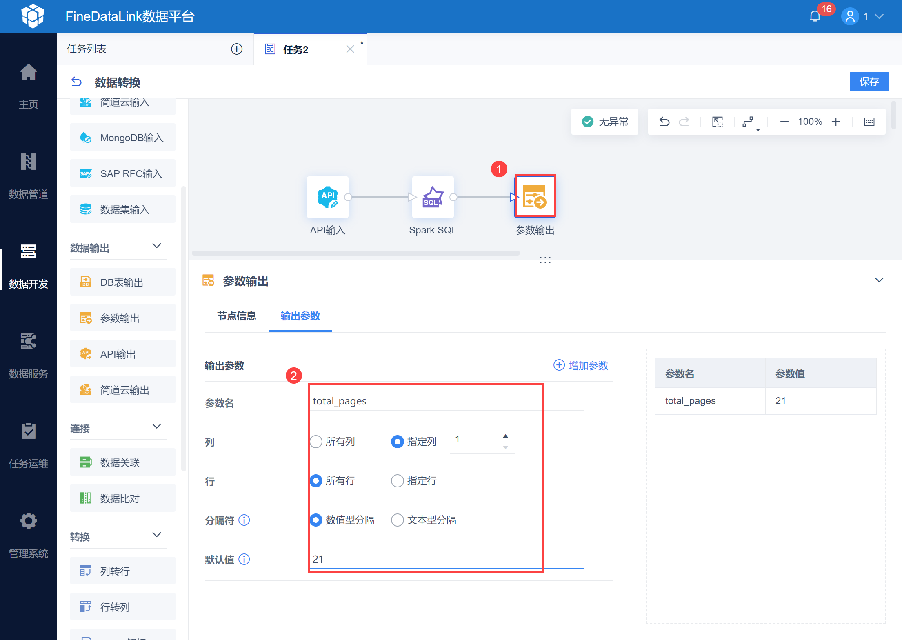
Task: Click the notification bell icon
Action: coord(815,16)
